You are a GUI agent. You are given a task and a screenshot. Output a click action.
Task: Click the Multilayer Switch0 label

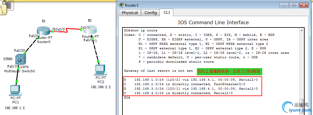[x=20, y=71]
